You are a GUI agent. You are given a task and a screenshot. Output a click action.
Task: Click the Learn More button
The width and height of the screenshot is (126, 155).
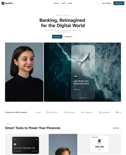(x=116, y=128)
